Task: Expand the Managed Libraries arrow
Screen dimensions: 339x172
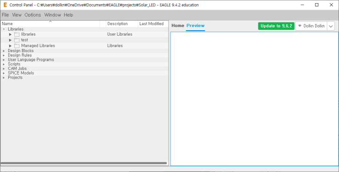Action: (x=10, y=46)
